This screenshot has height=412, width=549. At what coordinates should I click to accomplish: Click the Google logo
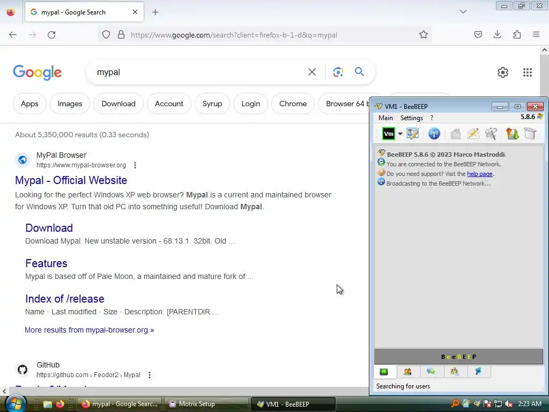coord(38,72)
